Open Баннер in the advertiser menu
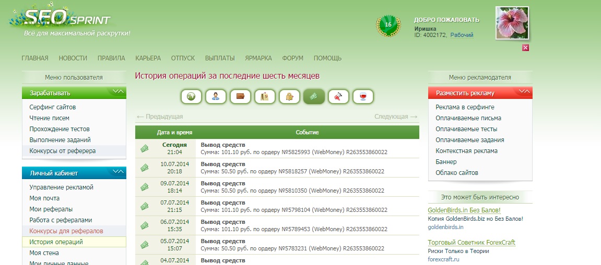 (446, 162)
